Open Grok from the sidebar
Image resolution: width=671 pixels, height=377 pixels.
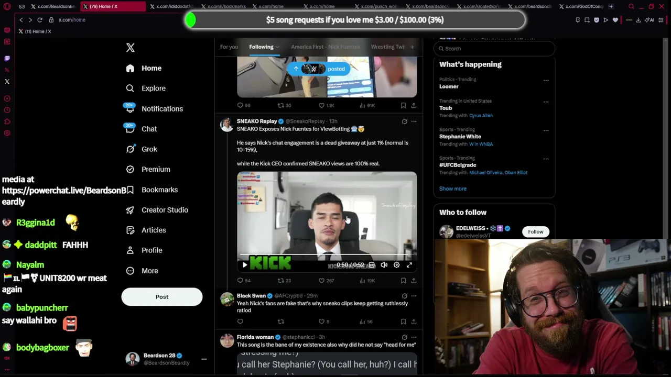[x=142, y=149]
